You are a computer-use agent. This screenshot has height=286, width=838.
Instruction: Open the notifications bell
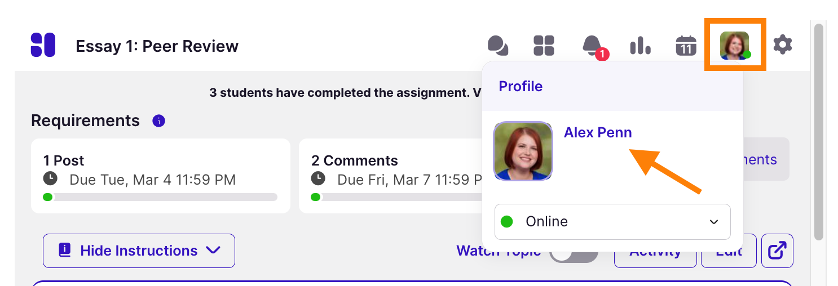pos(592,45)
